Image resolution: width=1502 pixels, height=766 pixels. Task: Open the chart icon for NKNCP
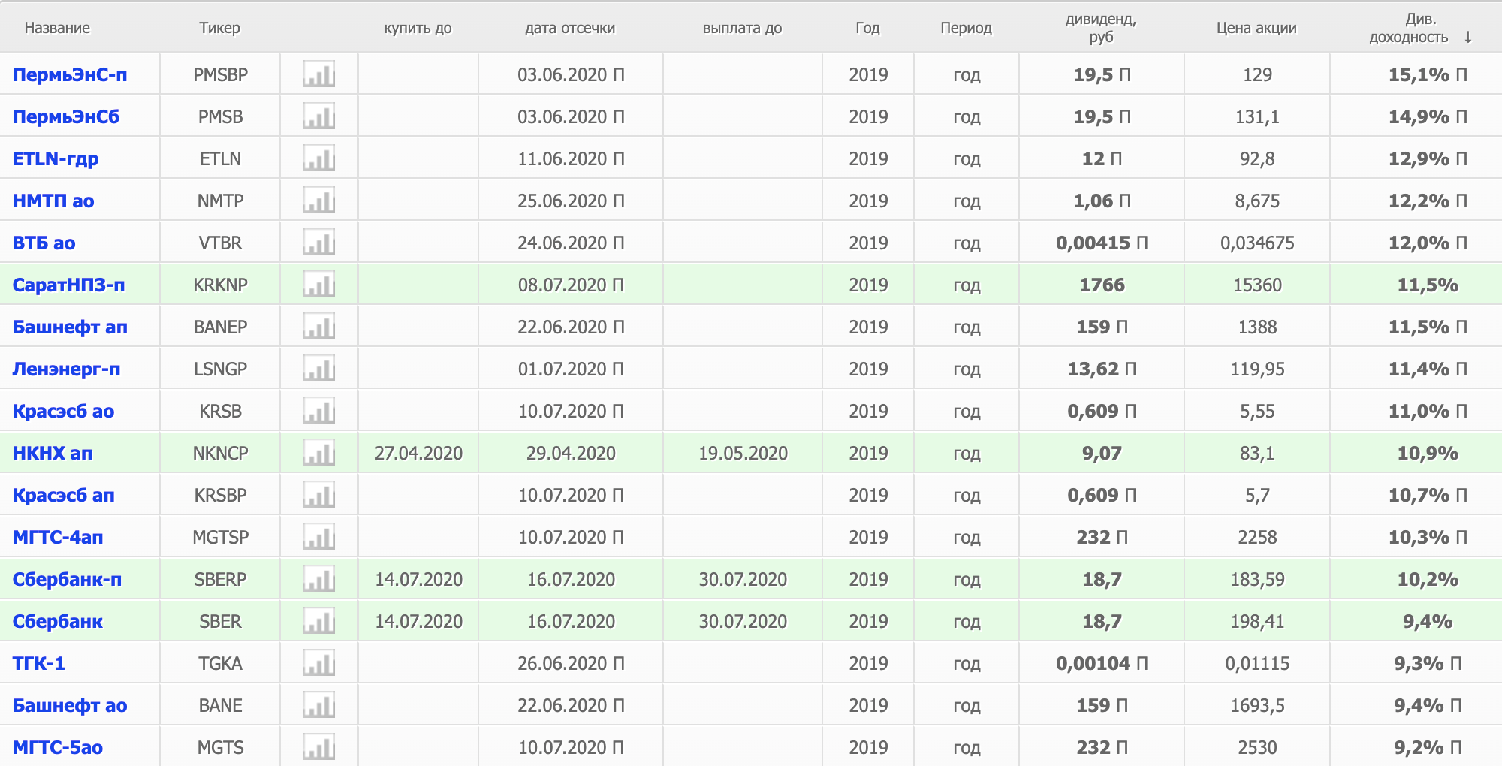click(319, 453)
